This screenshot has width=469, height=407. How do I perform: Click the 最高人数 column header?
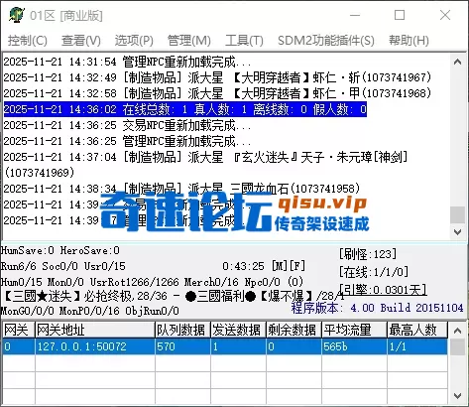pyautogui.click(x=417, y=330)
